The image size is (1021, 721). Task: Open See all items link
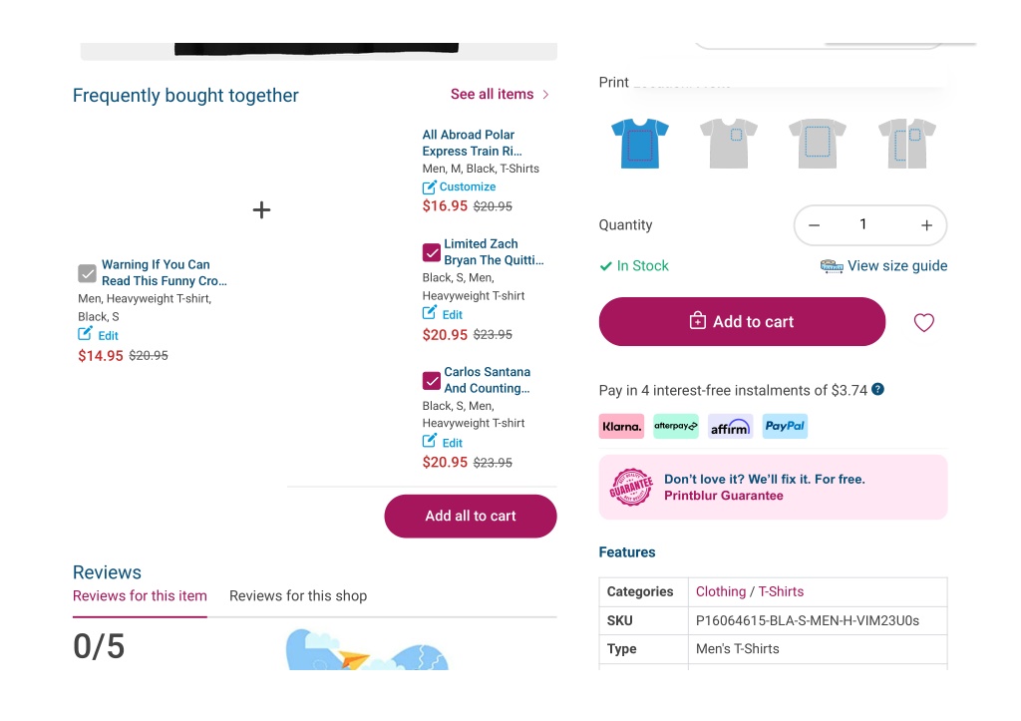point(493,95)
